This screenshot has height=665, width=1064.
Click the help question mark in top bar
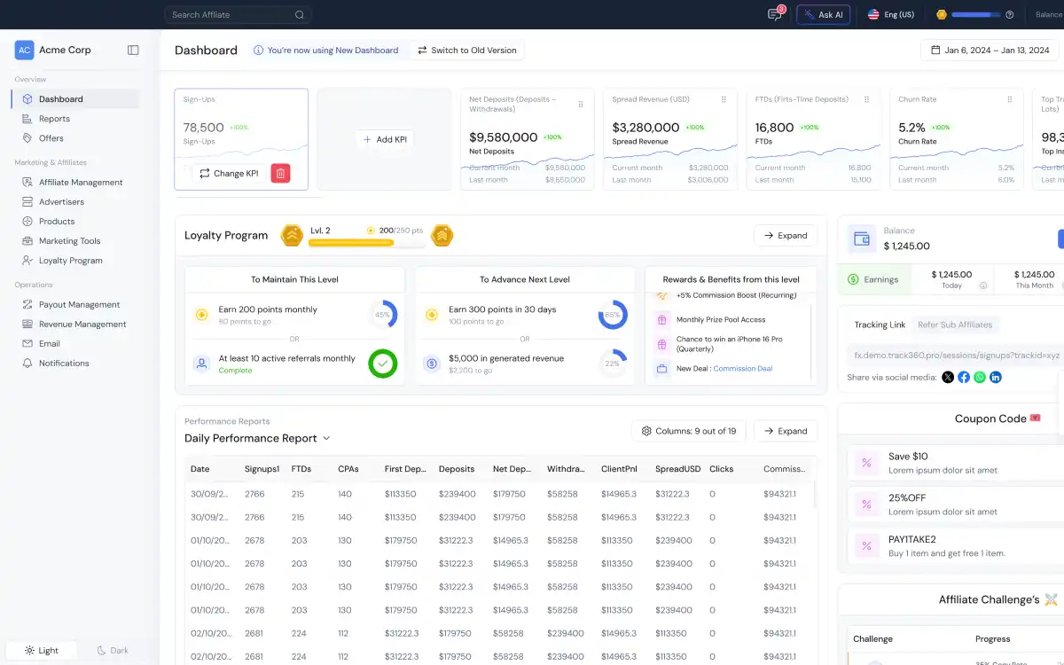[x=1009, y=14]
